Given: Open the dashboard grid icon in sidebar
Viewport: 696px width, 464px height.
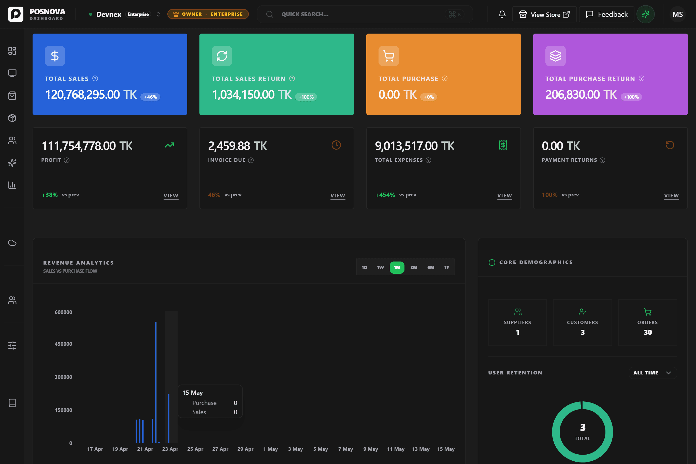Looking at the screenshot, I should coord(12,51).
